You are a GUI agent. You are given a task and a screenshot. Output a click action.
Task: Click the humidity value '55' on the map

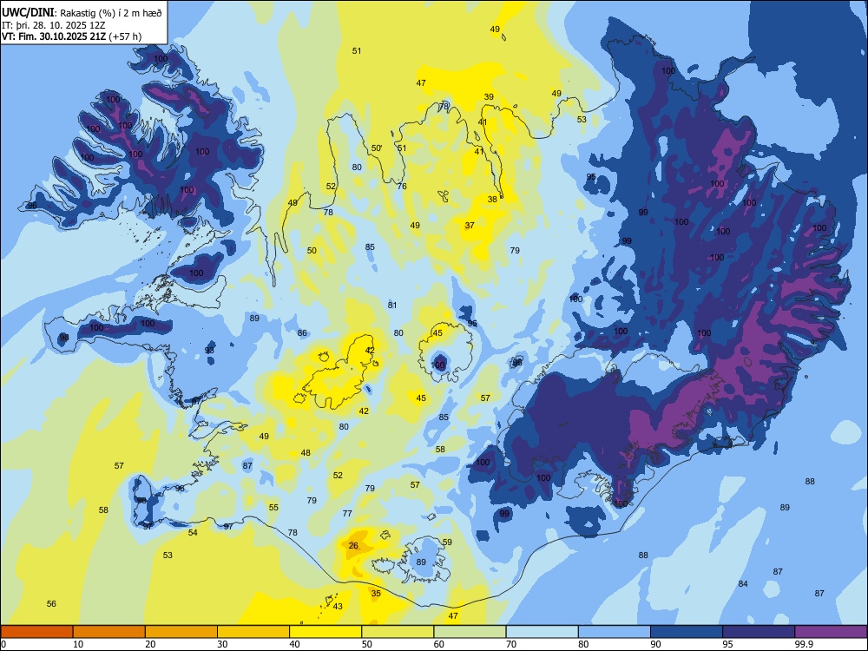click(273, 507)
